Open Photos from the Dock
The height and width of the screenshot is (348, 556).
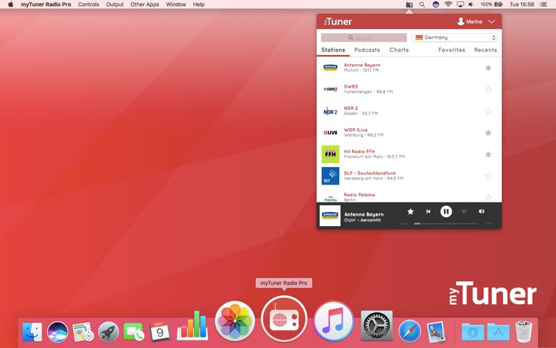pyautogui.click(x=235, y=321)
